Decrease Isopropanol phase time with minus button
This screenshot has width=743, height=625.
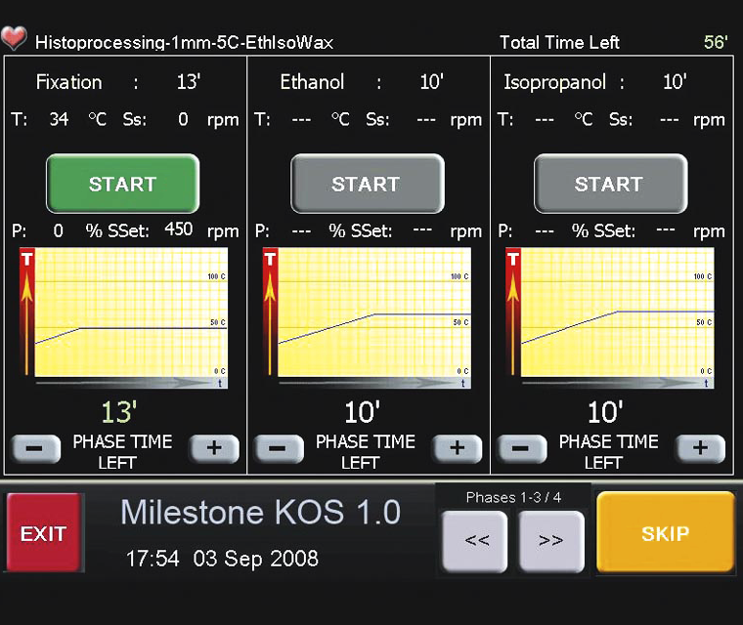[x=522, y=449]
